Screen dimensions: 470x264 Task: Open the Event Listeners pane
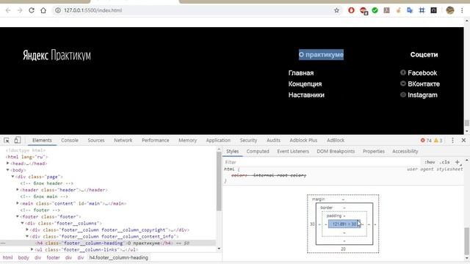(x=293, y=151)
